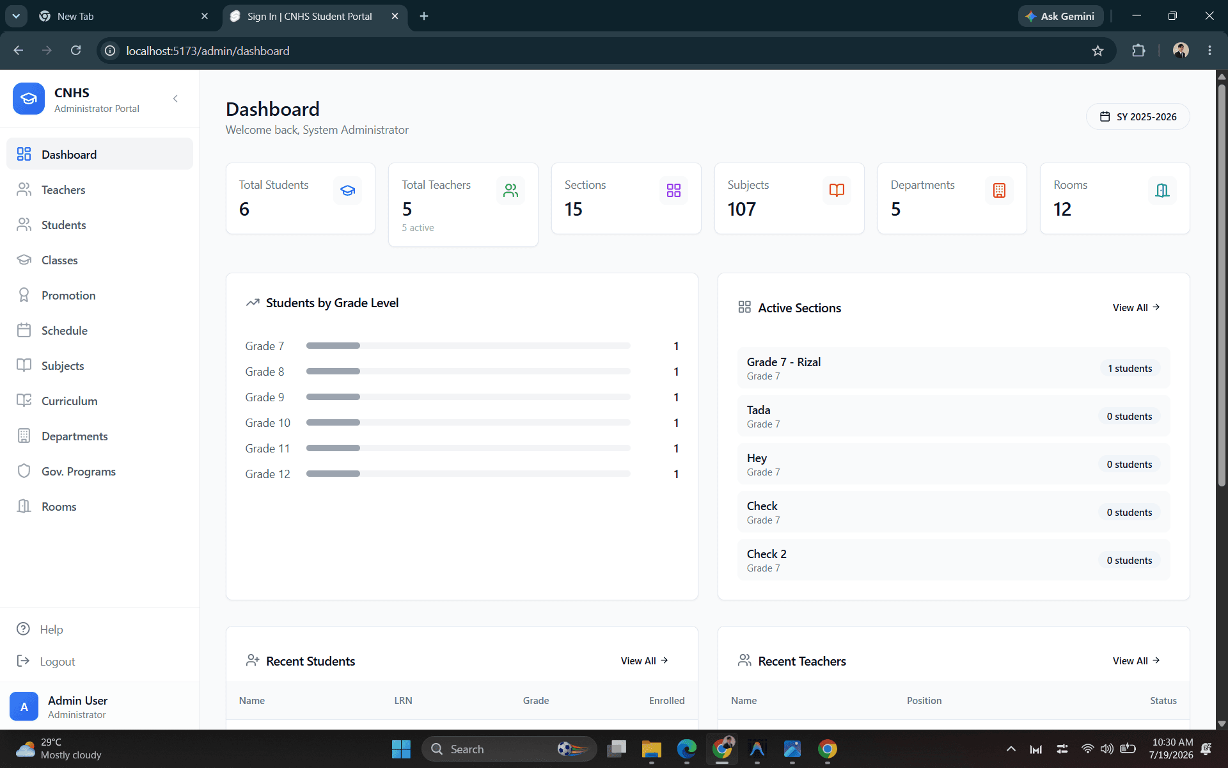Select the Tada section row
Viewport: 1228px width, 768px height.
954,416
